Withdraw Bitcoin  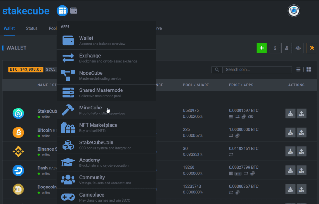coord(301,132)
